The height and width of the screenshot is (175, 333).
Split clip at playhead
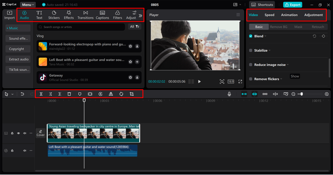coord(41,94)
